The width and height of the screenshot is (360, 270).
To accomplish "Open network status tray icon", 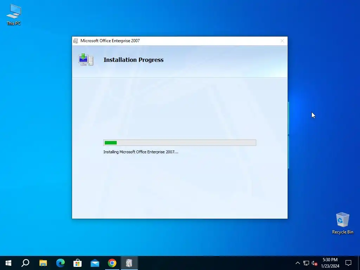I will pyautogui.click(x=306, y=263).
